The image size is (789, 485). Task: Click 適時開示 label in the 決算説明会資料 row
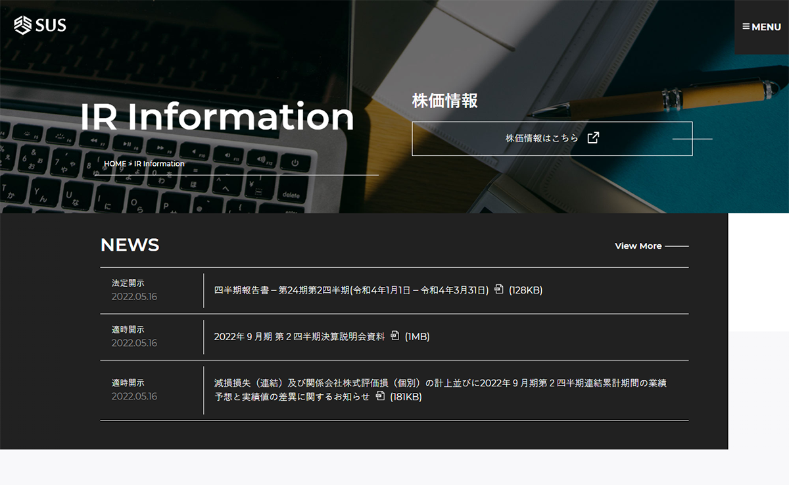(x=128, y=330)
